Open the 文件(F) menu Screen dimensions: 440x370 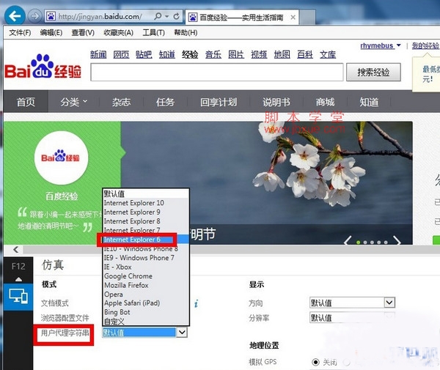(20, 33)
